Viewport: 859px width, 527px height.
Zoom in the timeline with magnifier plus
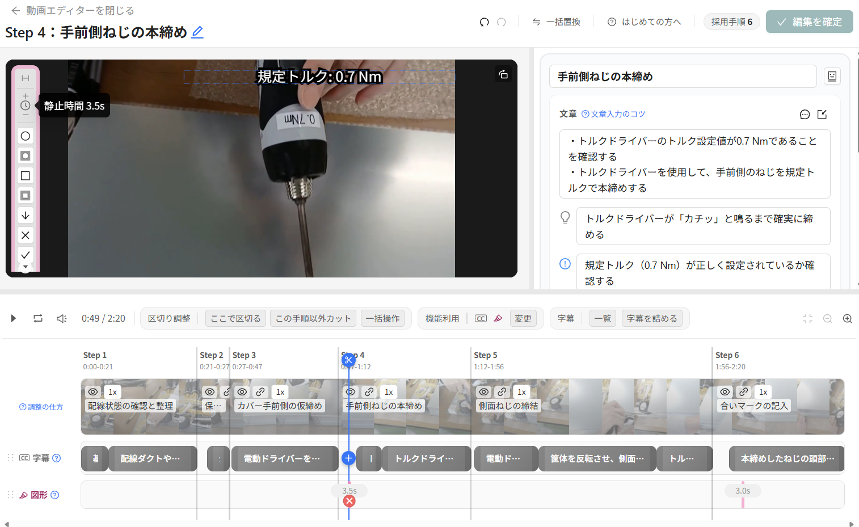[848, 319]
